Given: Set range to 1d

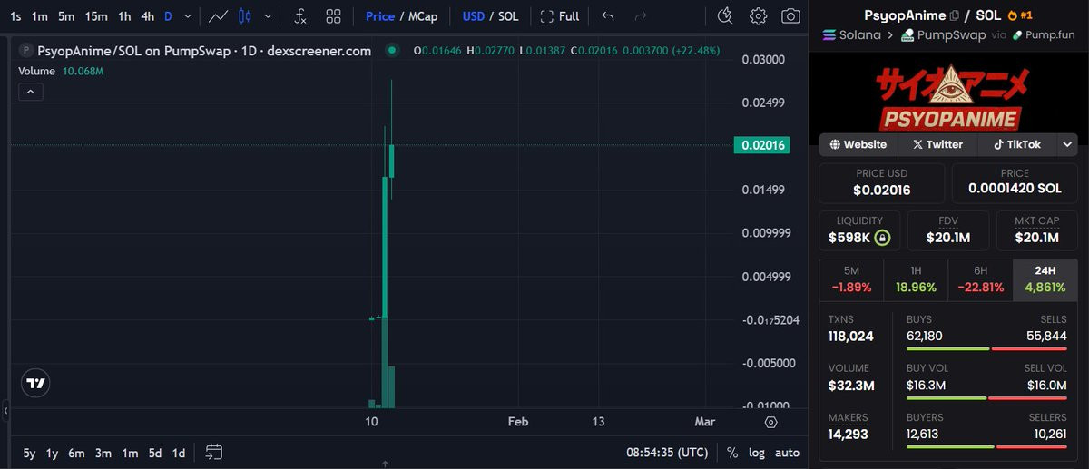Looking at the screenshot, I should coord(179,453).
